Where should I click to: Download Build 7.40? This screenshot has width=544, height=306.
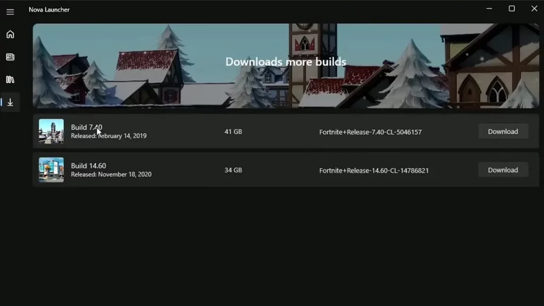pos(503,132)
